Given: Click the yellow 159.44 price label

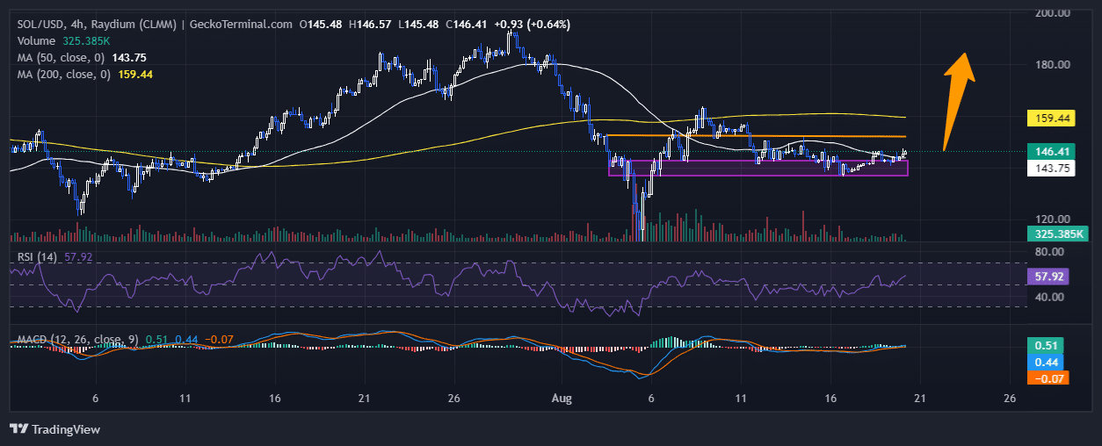Looking at the screenshot, I should pyautogui.click(x=1049, y=117).
